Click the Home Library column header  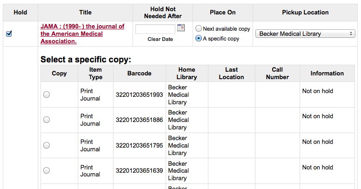point(187,73)
